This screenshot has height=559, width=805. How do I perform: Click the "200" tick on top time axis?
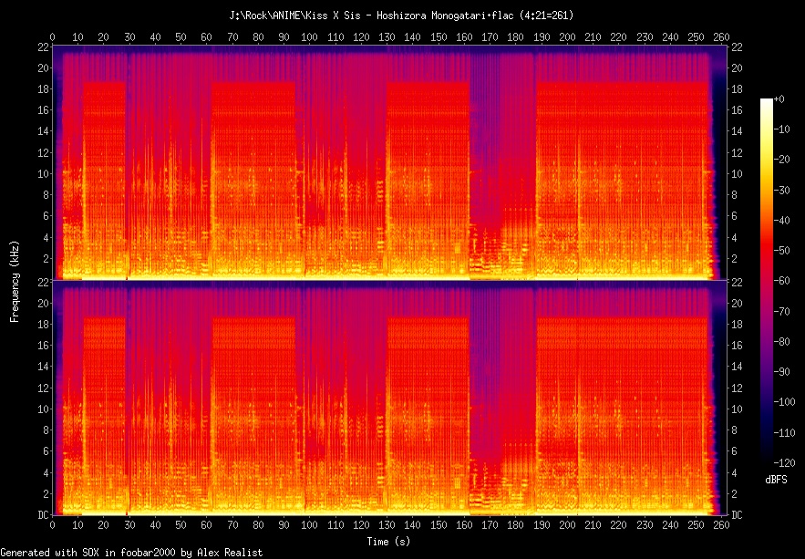(567, 37)
